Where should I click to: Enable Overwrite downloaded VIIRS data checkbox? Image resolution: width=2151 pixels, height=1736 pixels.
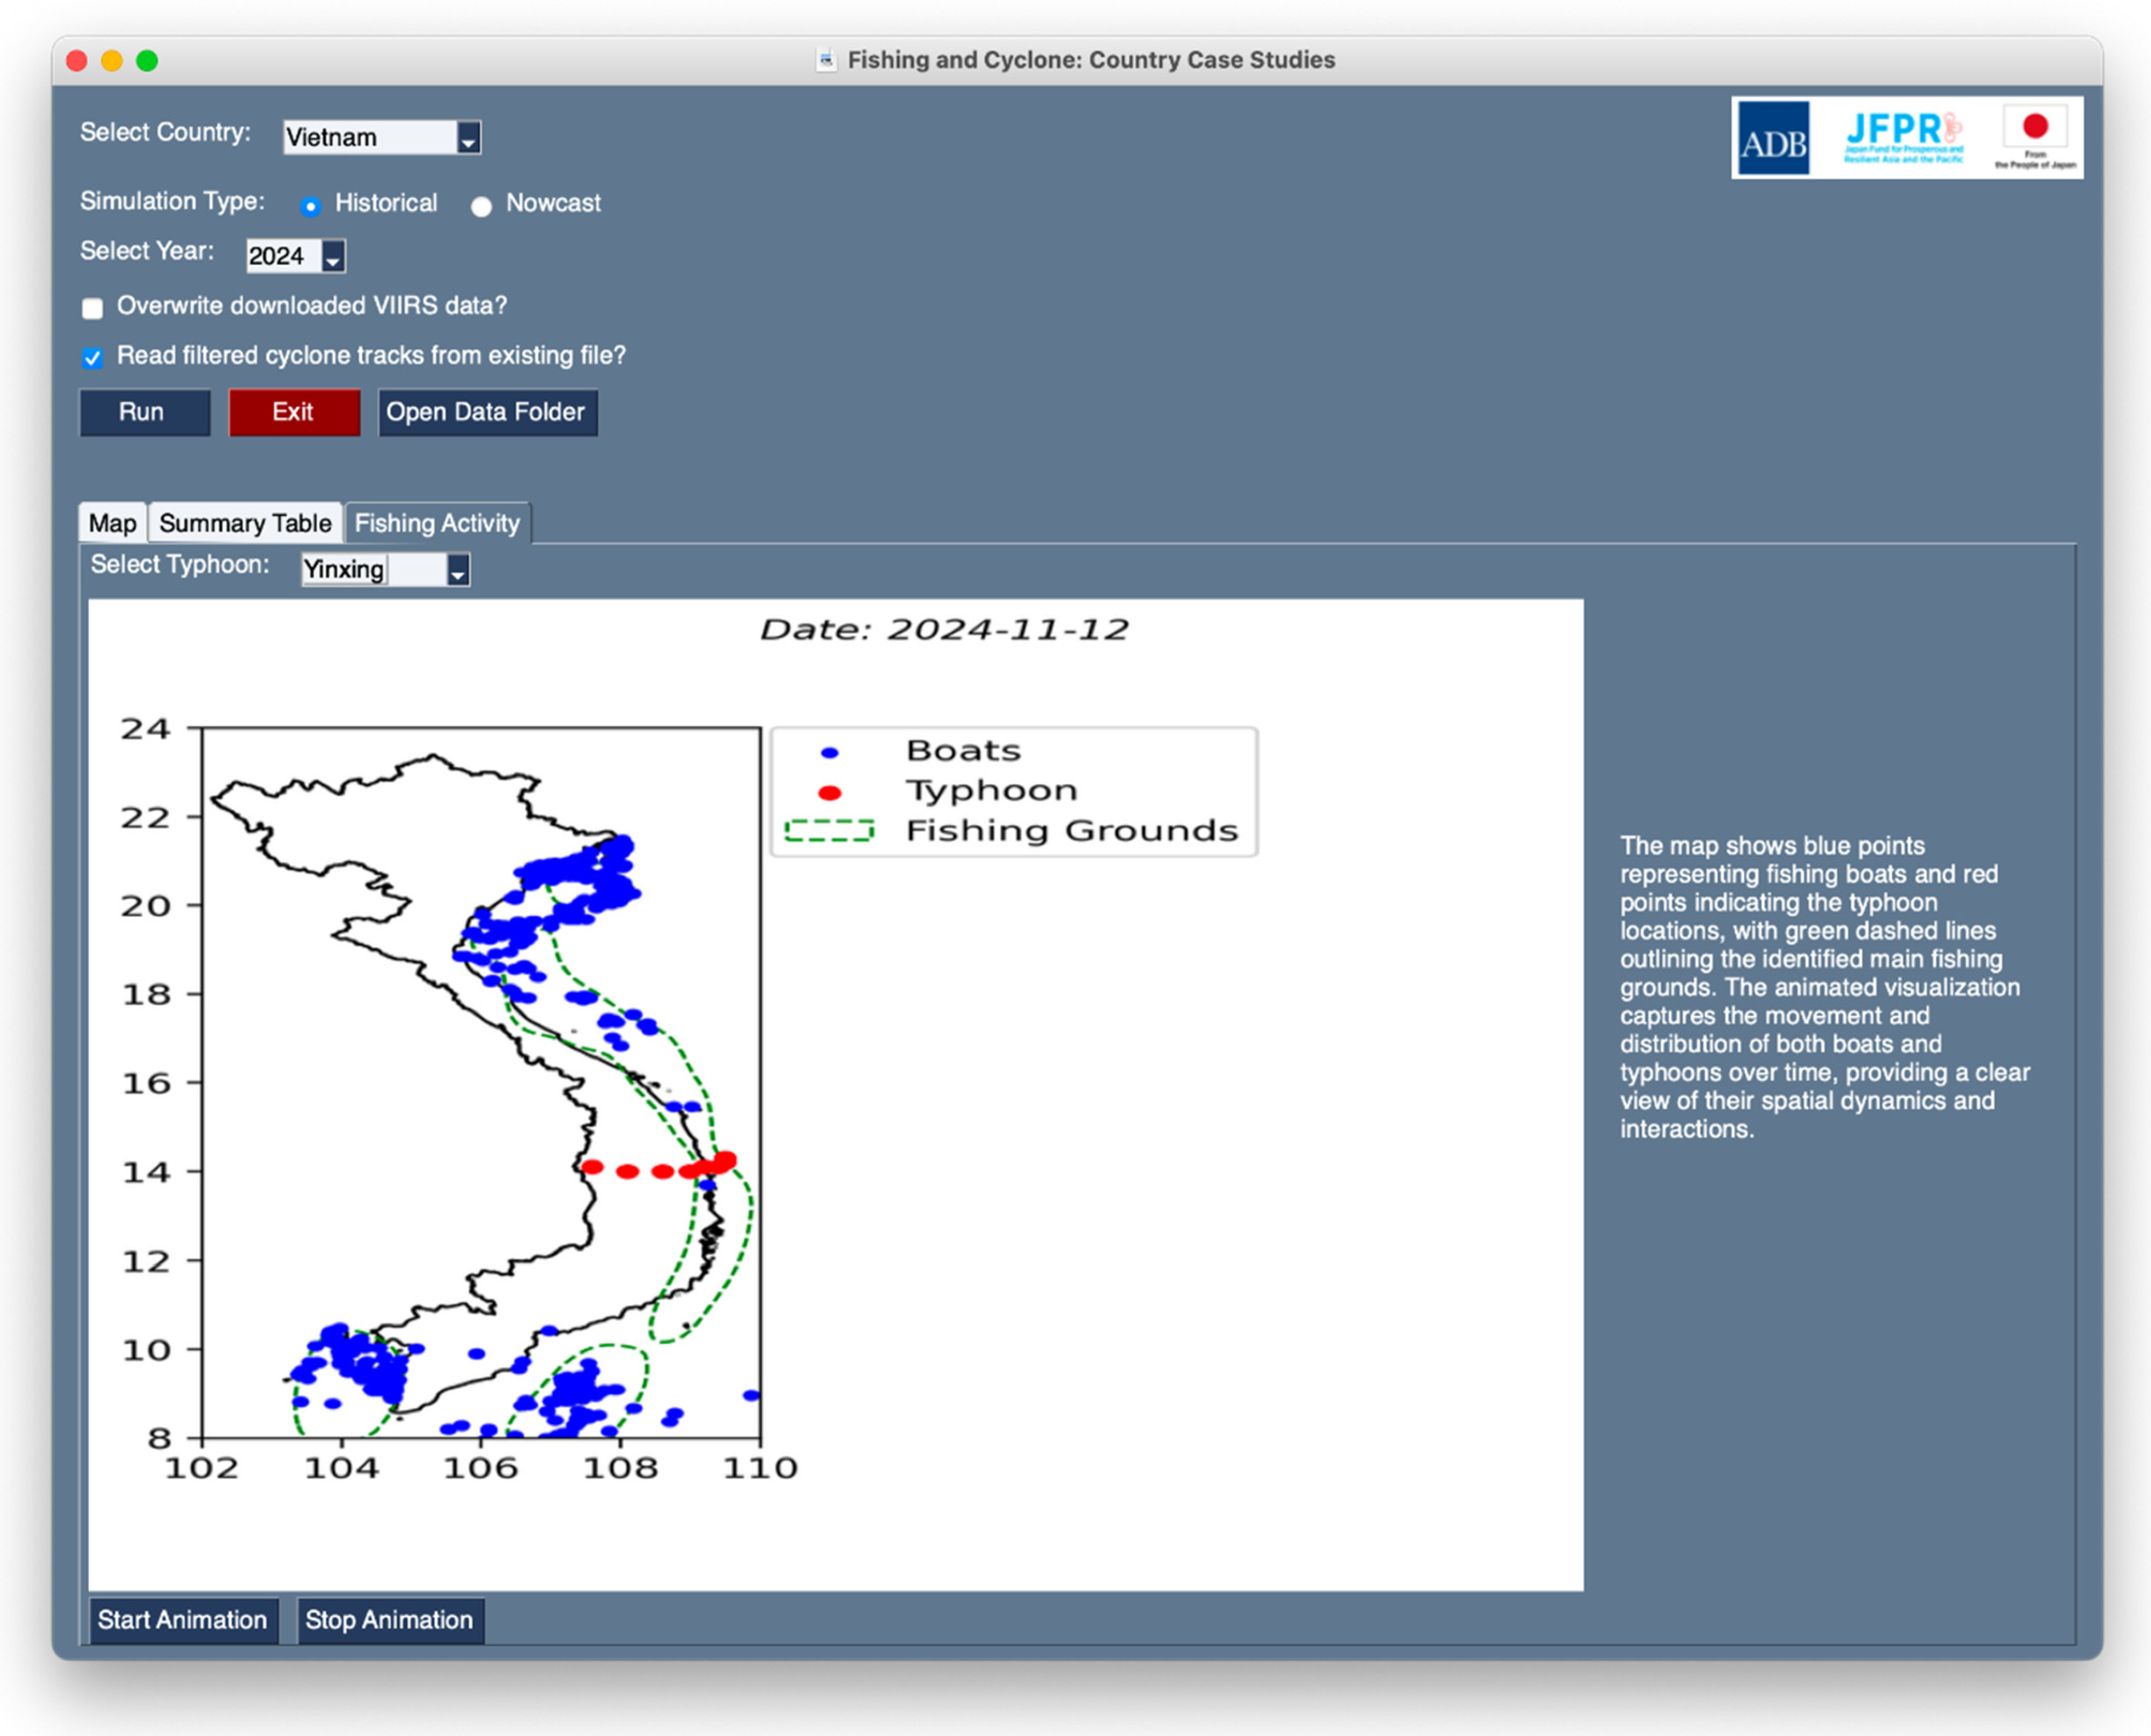point(93,308)
